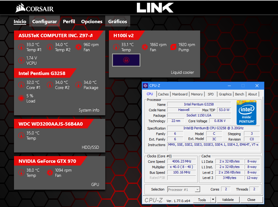Select the CPU tab in CPU-Z
278x207 pixels.
point(150,94)
